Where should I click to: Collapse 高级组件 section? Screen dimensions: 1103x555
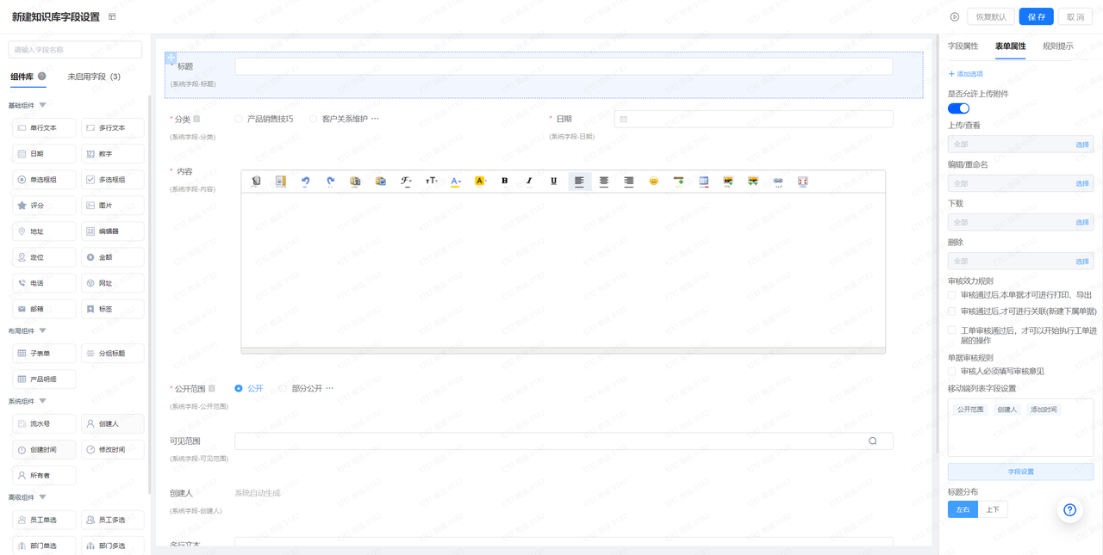click(x=43, y=497)
